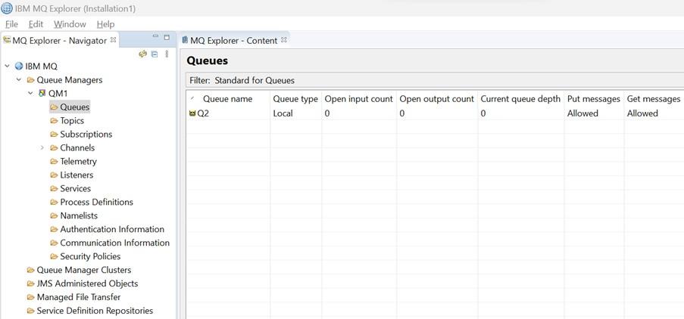Select the Security Policies tree item
Image resolution: width=684 pixels, height=319 pixels.
[x=90, y=256]
